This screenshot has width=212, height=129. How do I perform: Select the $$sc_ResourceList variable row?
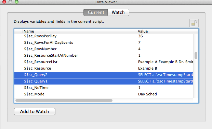click(x=104, y=62)
